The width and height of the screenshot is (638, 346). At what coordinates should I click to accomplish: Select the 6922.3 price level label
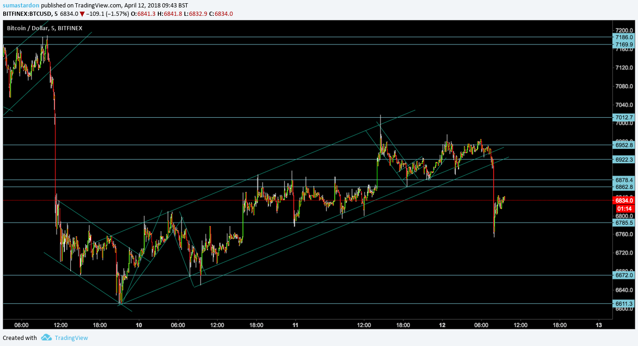624,159
